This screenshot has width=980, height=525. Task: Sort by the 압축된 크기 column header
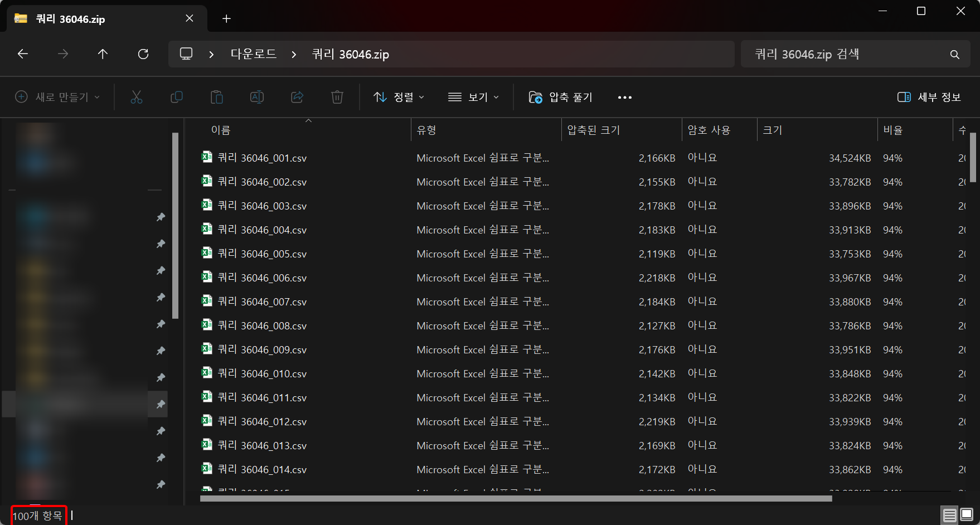[x=594, y=130]
